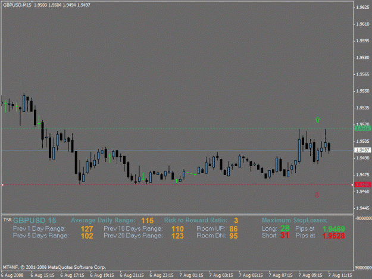
Task: Click the TSR indicator label
Action: 7,220
